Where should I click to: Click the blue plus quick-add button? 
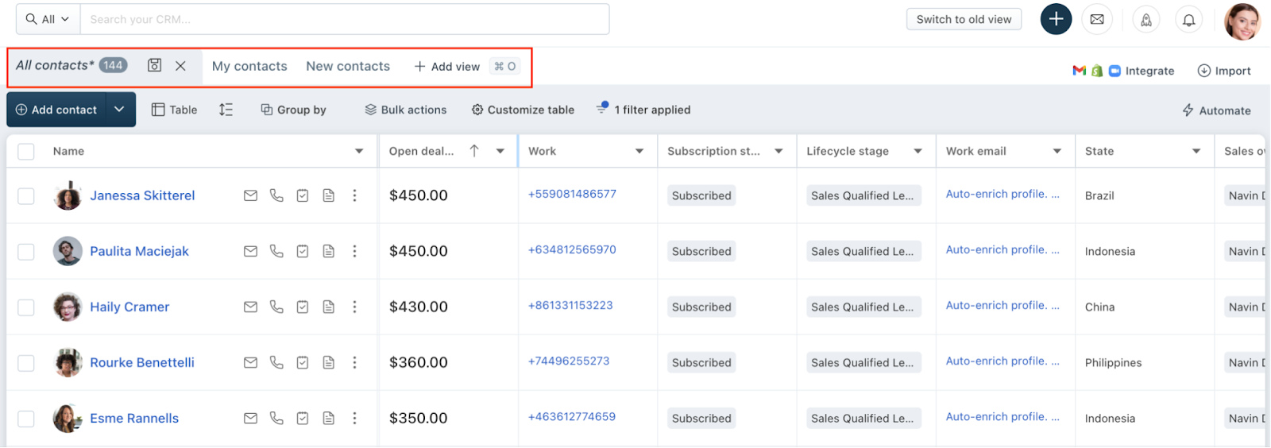coord(1056,19)
